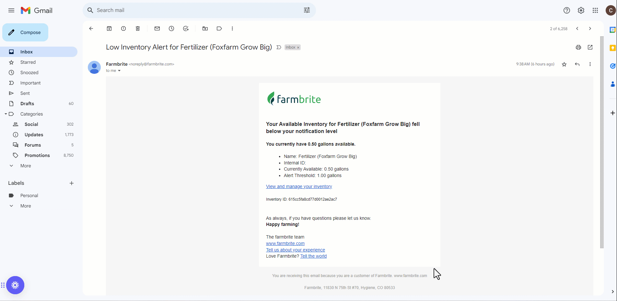Open the Forums category
Screen dimensions: 617x301
tap(39, 145)
